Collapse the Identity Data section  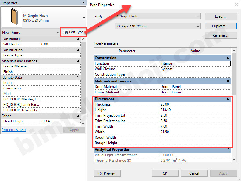point(78,78)
